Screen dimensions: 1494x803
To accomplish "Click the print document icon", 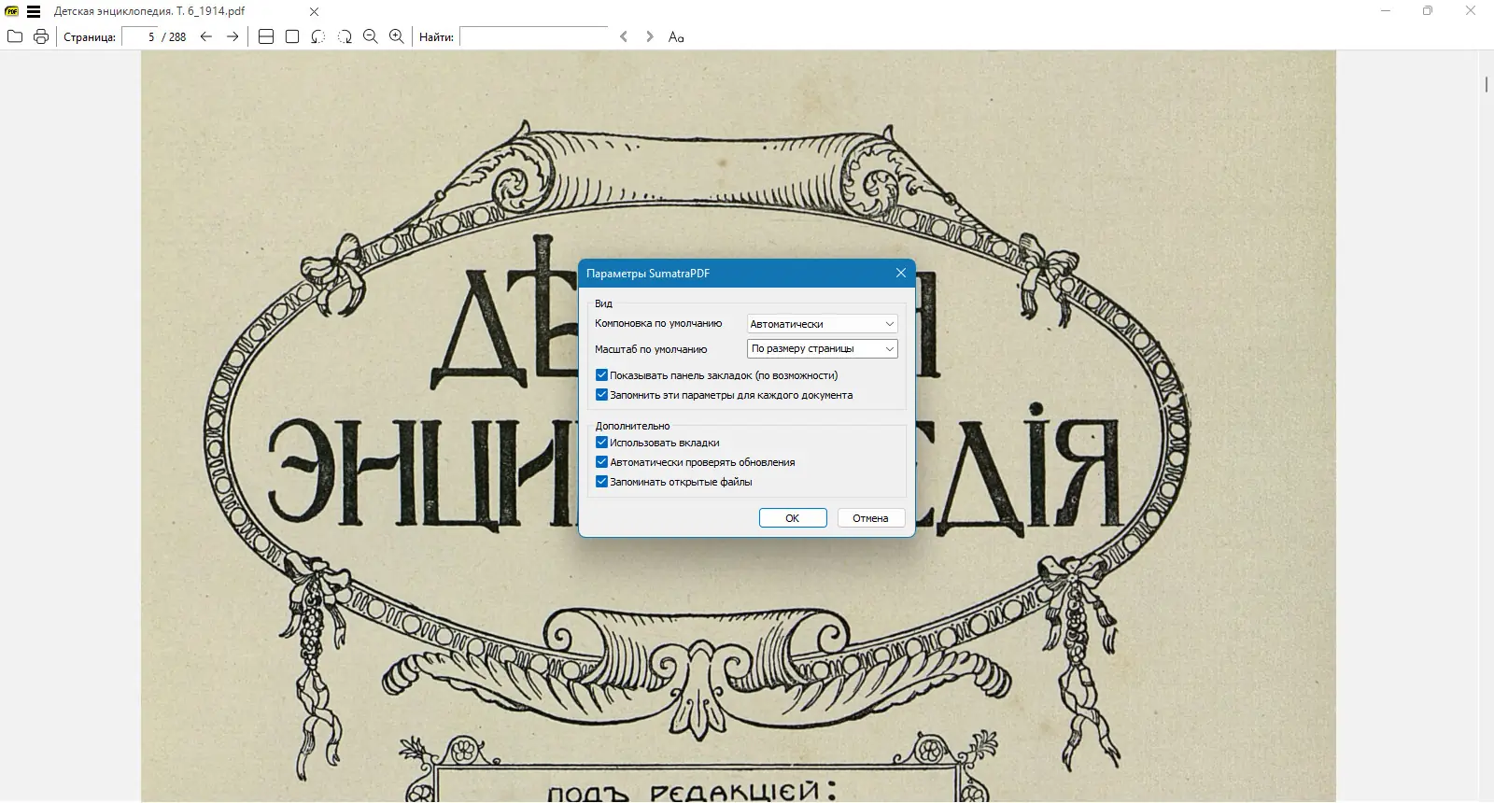I will point(41,36).
